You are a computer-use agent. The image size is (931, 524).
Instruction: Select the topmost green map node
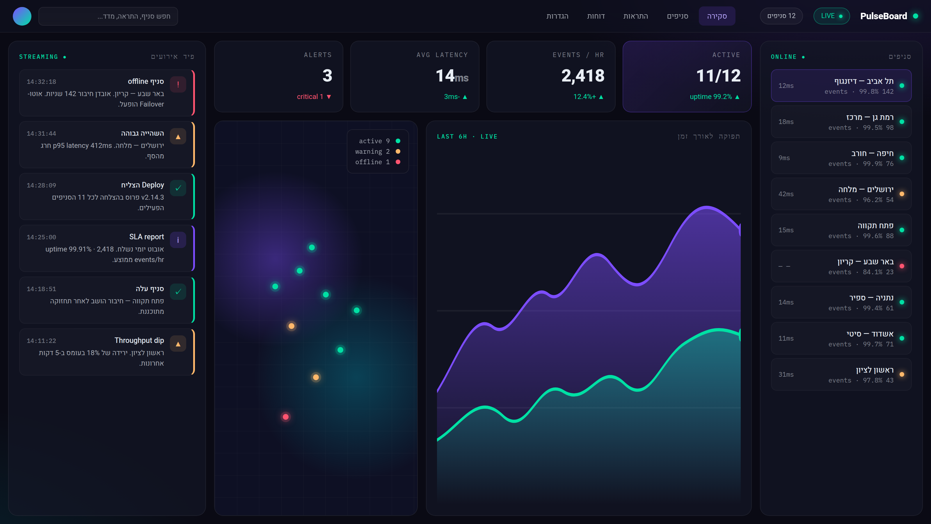pos(312,248)
